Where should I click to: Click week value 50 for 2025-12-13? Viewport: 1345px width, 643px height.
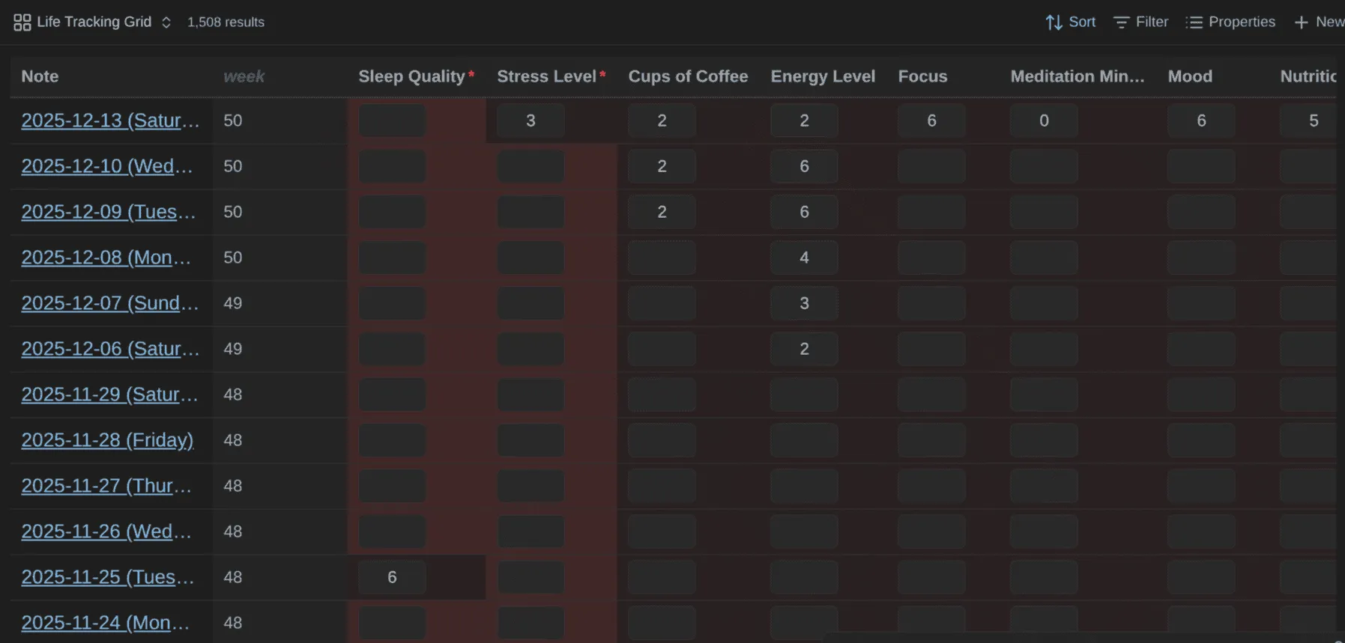[233, 121]
